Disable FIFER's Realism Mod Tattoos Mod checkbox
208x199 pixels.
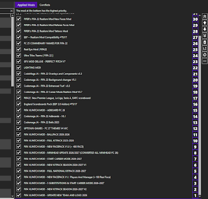pyautogui.click(x=19, y=31)
